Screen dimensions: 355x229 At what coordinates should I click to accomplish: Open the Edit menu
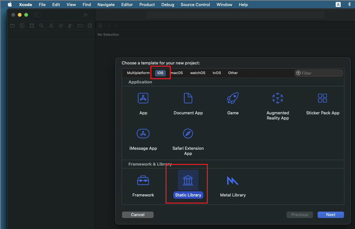[x=56, y=5]
